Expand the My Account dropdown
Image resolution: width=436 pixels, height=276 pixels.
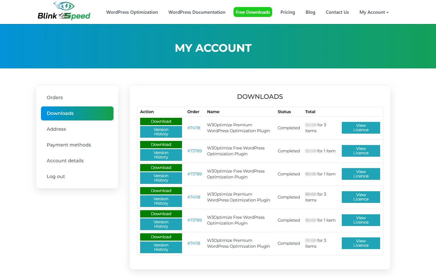click(x=374, y=12)
